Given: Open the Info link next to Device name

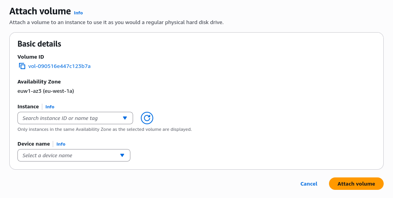Looking at the screenshot, I should point(61,144).
